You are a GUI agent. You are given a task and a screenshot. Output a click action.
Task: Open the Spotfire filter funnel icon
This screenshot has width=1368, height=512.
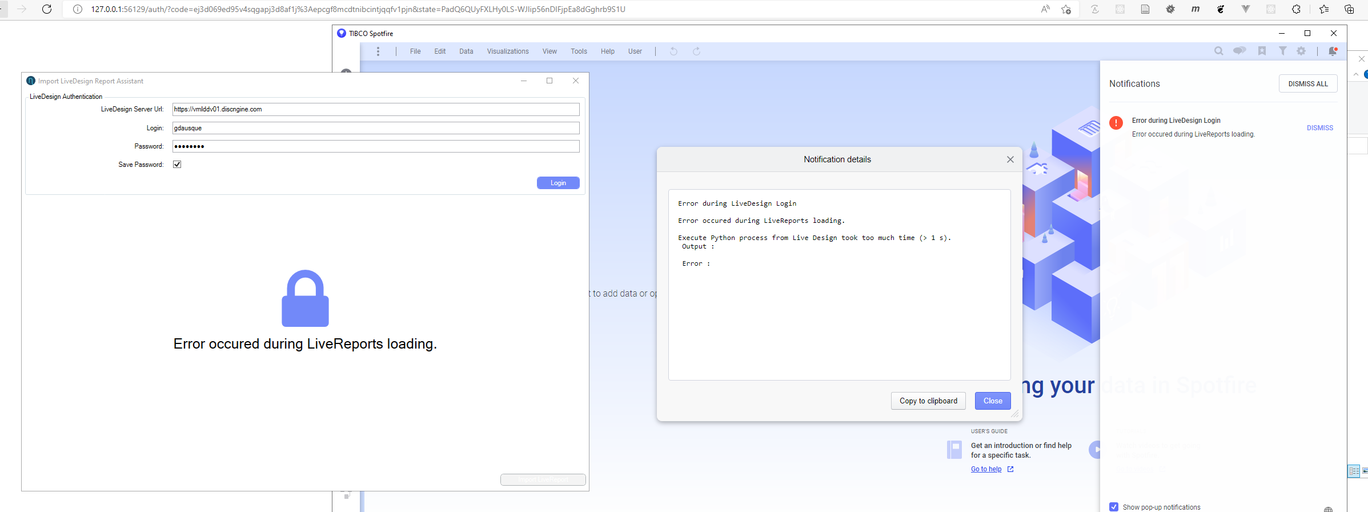click(x=1283, y=51)
